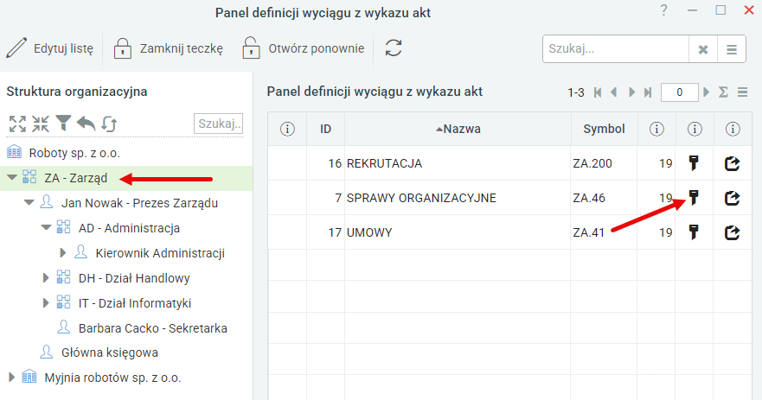Expand Myjnia robotów sp. z o.o. node
The height and width of the screenshot is (400, 762).
pos(11,377)
